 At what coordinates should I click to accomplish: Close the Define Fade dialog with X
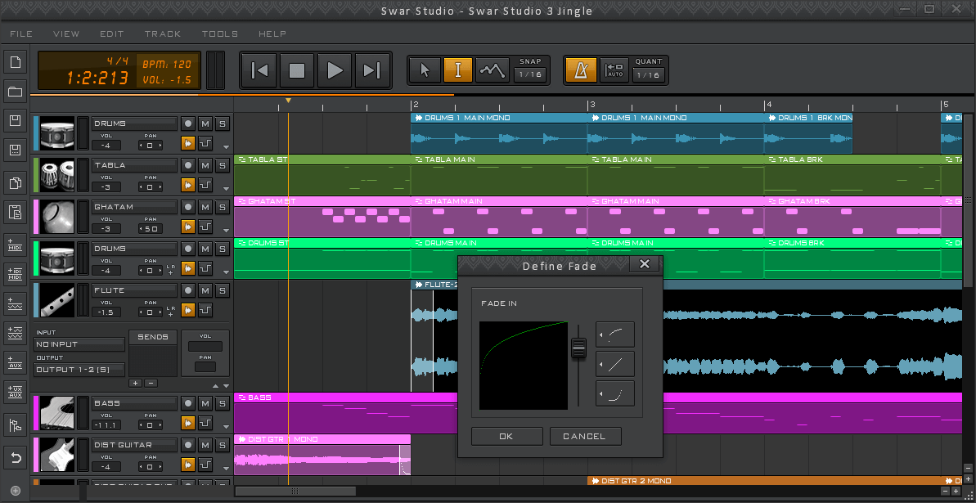tap(644, 264)
